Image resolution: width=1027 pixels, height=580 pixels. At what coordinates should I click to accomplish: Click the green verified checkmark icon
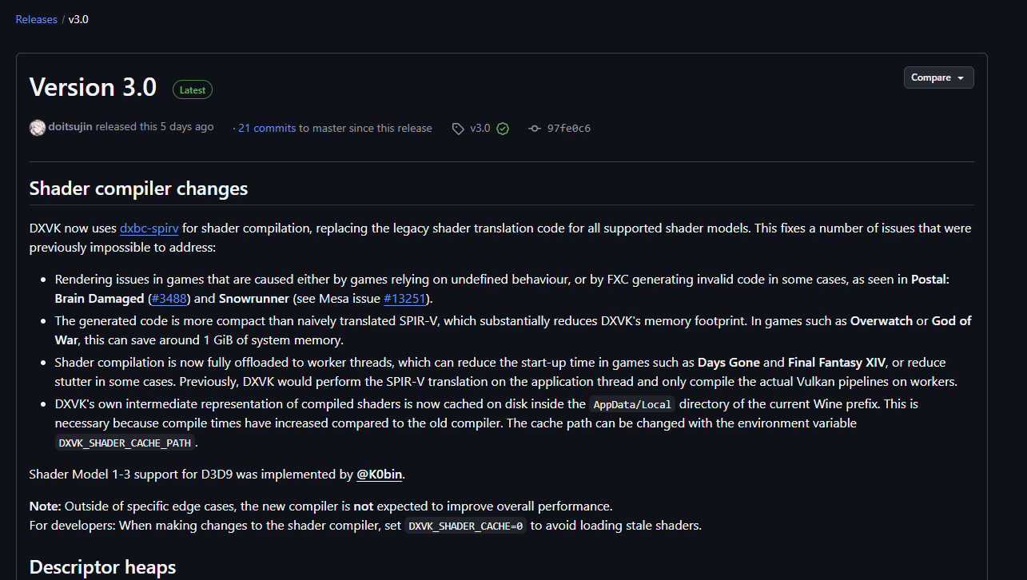click(503, 129)
